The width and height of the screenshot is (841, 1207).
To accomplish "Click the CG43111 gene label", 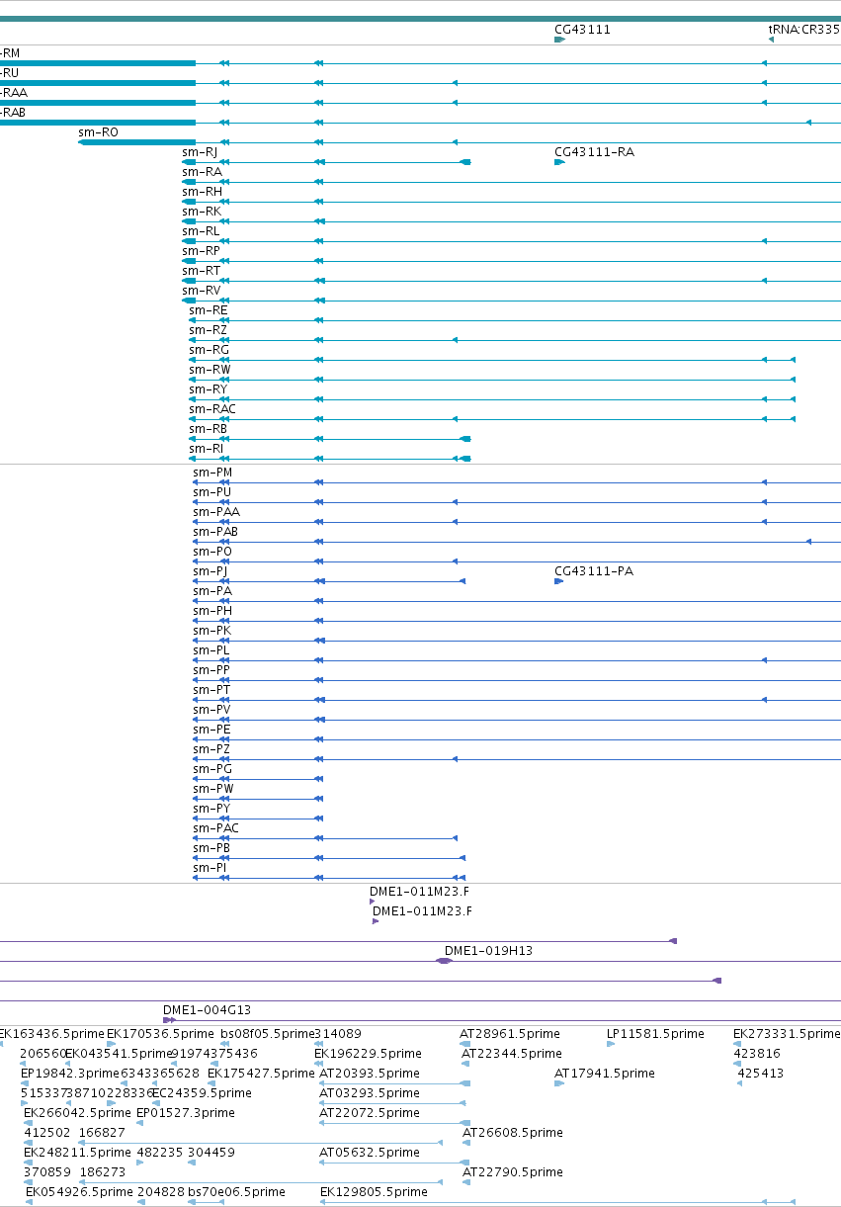I will [582, 30].
